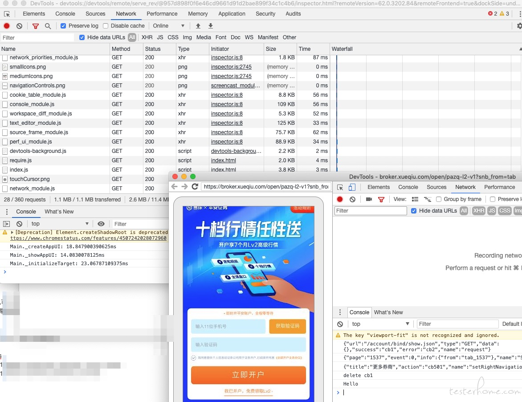Screen dimensions: 522x402
Task: Open the Audits tab
Action: (x=293, y=14)
